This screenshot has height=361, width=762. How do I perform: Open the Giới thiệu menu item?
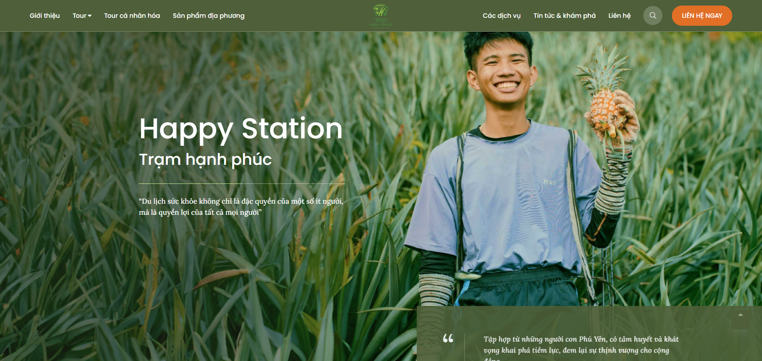44,16
